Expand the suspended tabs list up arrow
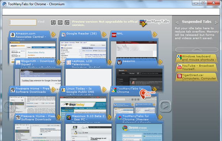 click(197, 50)
